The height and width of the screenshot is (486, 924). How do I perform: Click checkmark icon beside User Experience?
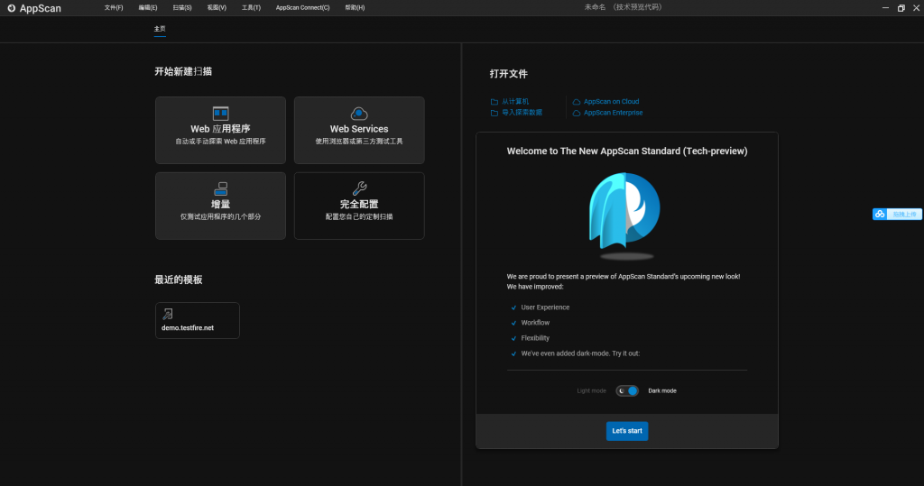(513, 307)
